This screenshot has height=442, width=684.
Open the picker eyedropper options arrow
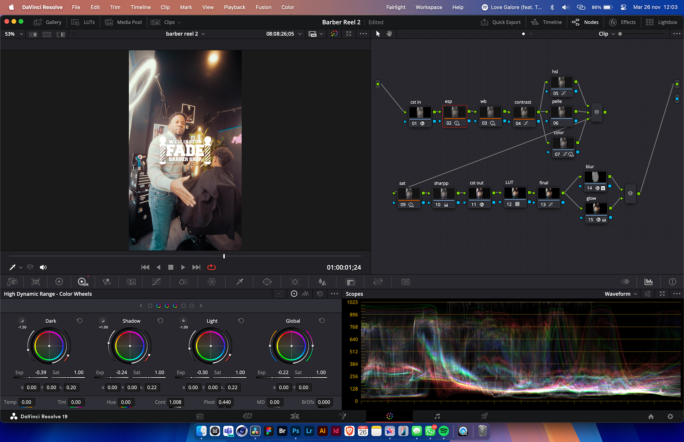[21, 267]
